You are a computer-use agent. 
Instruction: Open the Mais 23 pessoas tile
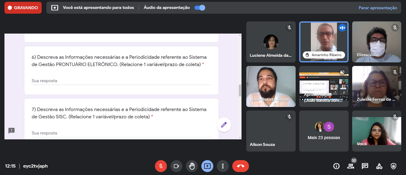[324, 131]
